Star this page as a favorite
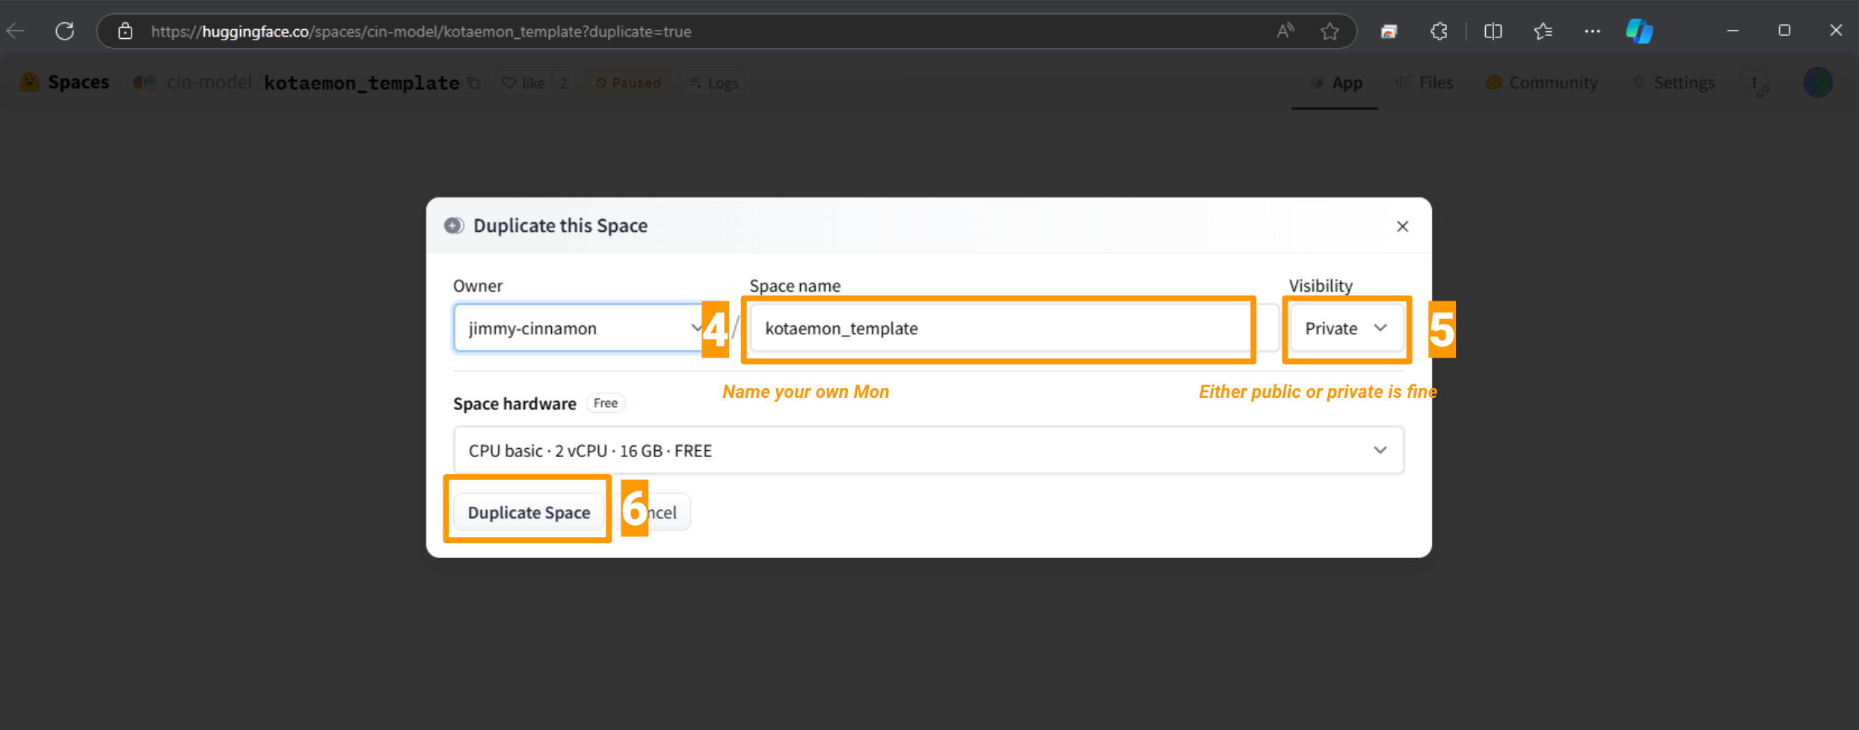 coord(1330,31)
